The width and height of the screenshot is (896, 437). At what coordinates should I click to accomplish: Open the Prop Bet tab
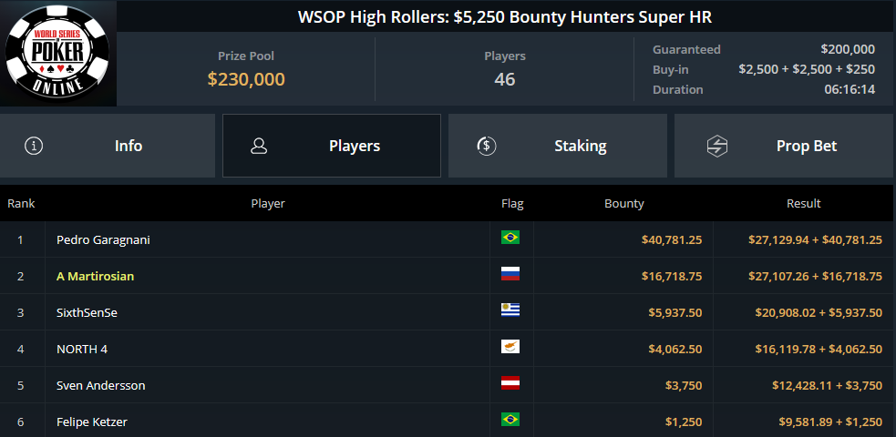[785, 146]
